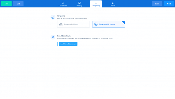Exit the ConvertBox editor
The height and width of the screenshot is (99, 175).
(18, 4)
